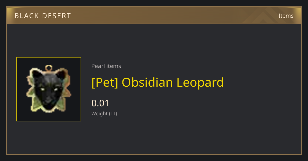
Task: Open the Pearl items category
Action: coord(106,66)
